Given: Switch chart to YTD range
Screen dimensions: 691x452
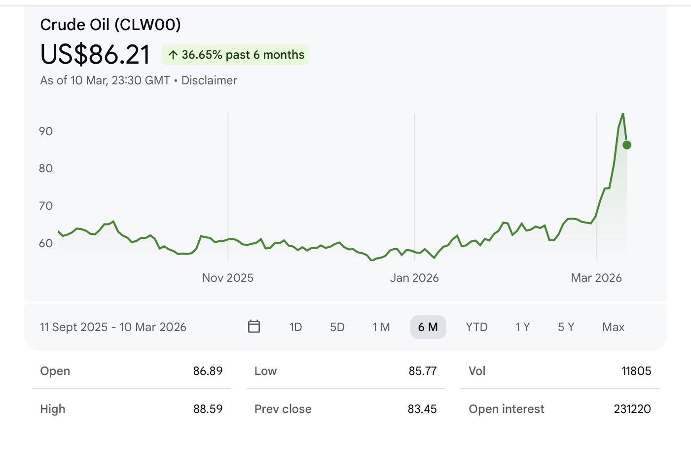Looking at the screenshot, I should [476, 327].
